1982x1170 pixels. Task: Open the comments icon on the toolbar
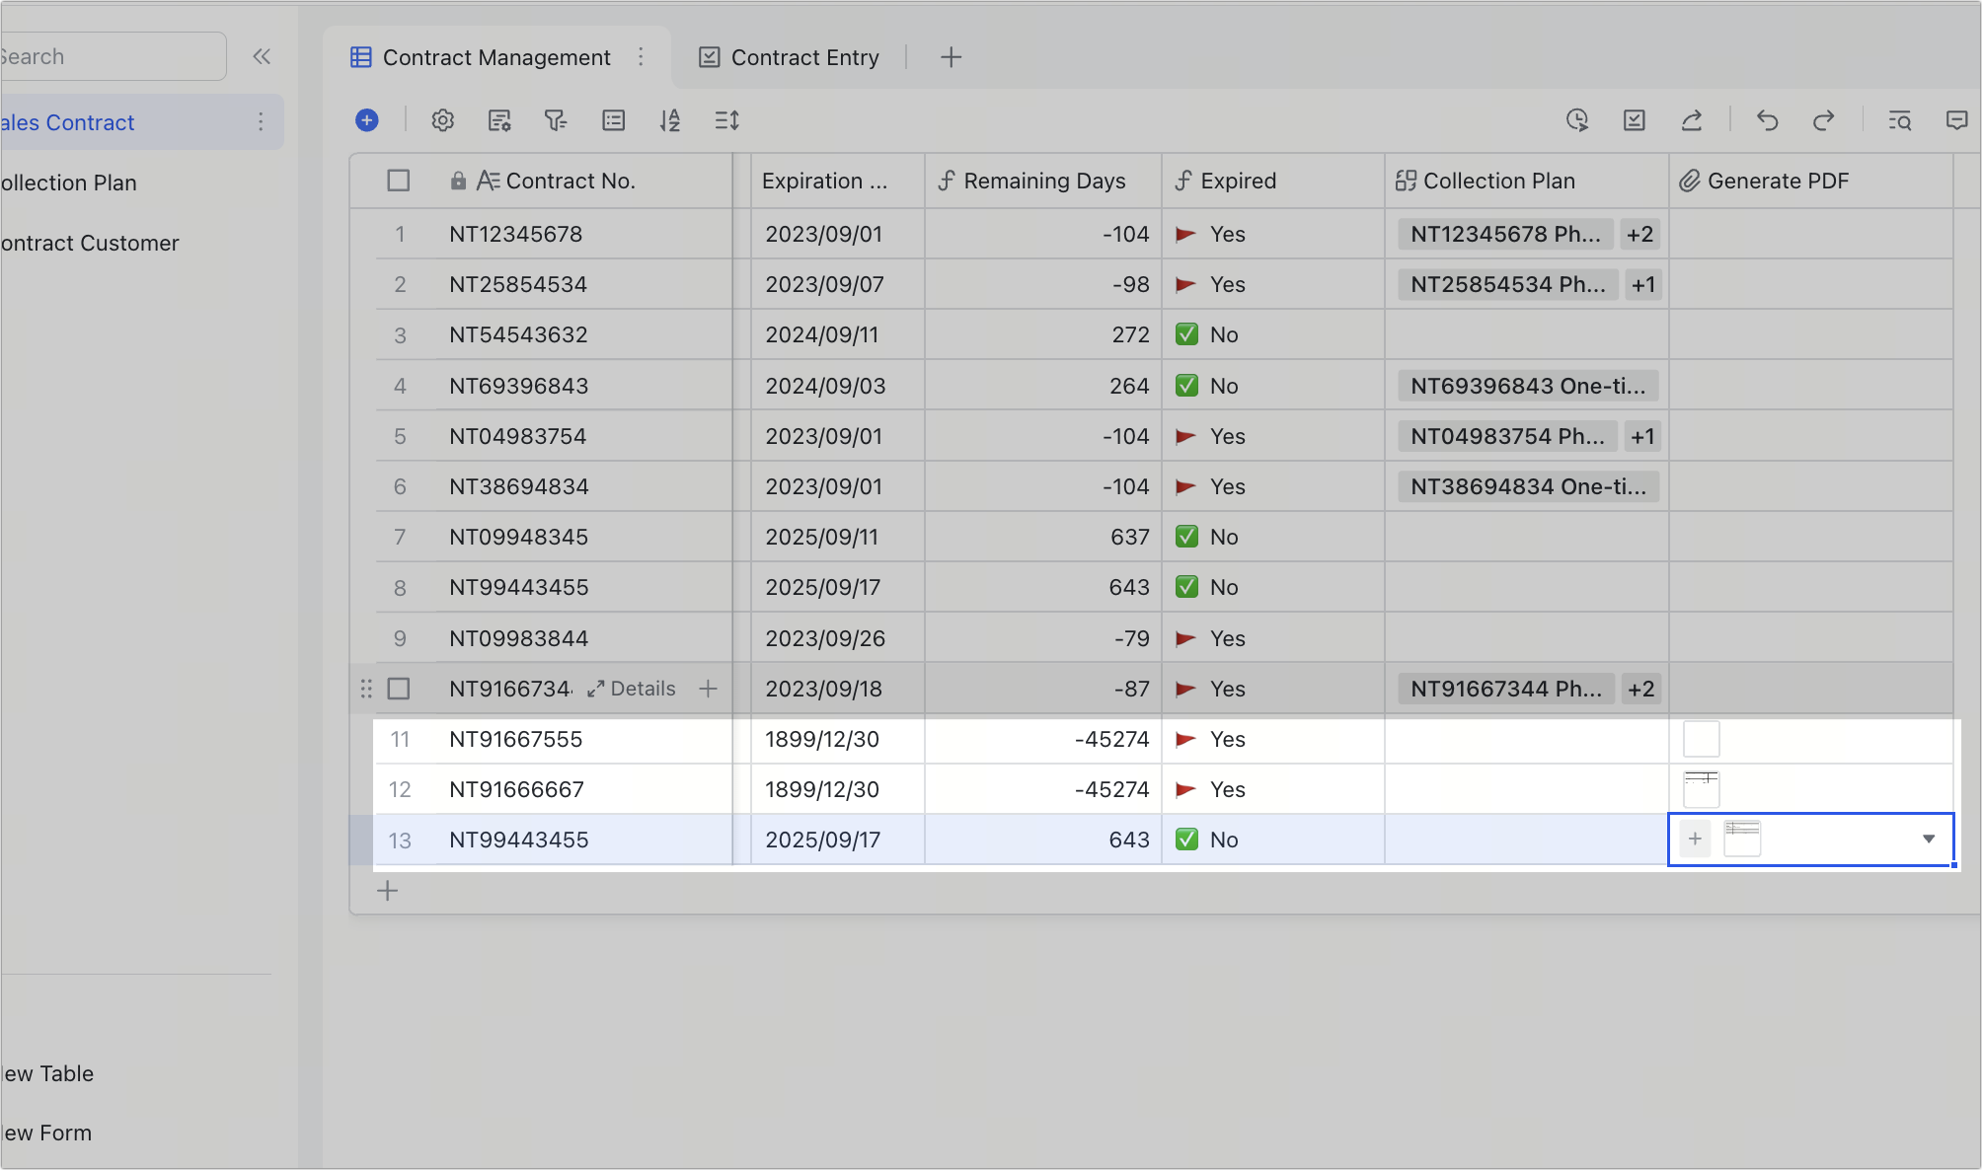pos(1956,120)
